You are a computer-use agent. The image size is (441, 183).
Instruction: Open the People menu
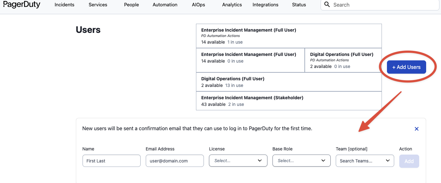(132, 5)
